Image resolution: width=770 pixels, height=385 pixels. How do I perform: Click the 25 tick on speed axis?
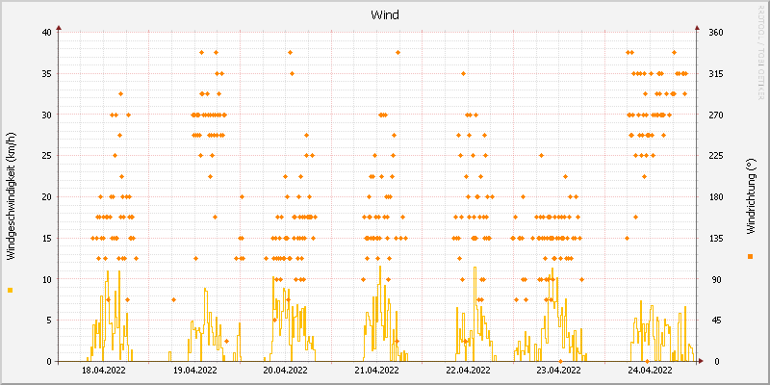[47, 156]
